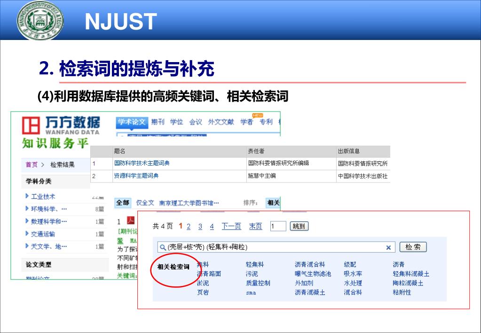
Task: Select the 全部 results filter
Action: click(123, 203)
